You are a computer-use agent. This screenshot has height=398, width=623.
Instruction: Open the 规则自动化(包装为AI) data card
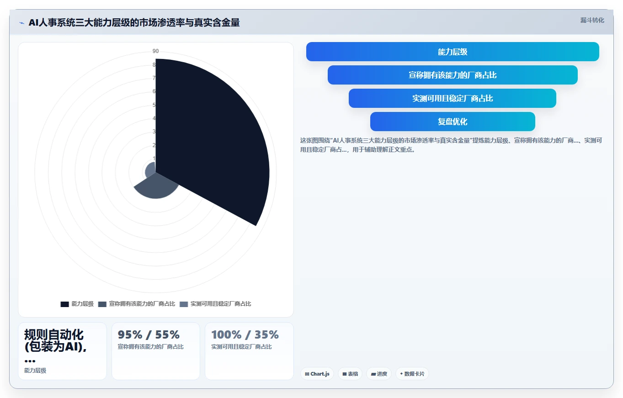[x=62, y=351]
